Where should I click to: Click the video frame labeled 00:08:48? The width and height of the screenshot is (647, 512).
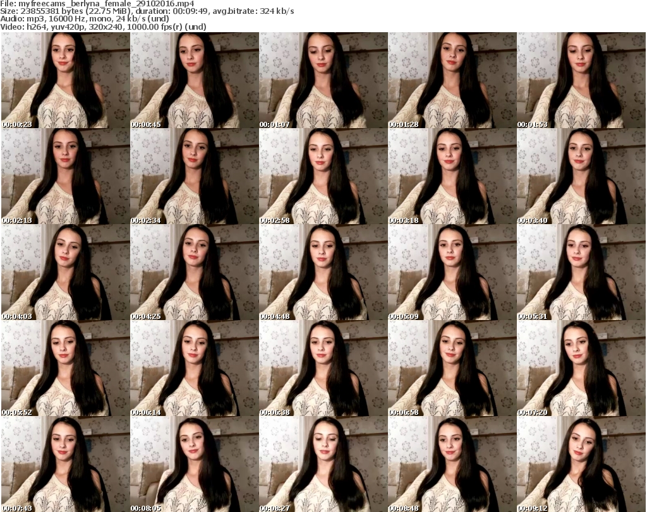[x=452, y=464]
